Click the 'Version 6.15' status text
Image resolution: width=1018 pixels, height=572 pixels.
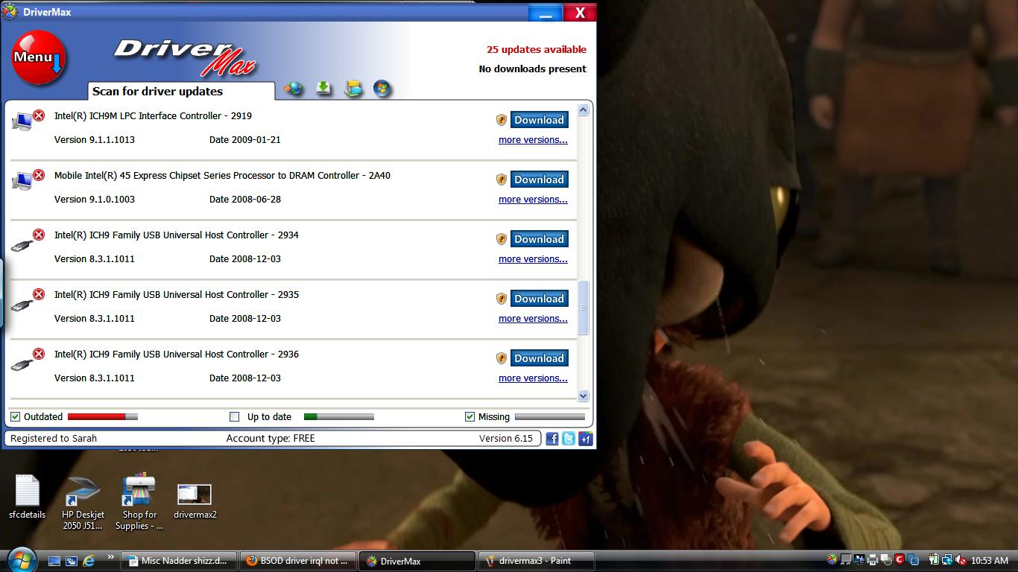point(506,438)
